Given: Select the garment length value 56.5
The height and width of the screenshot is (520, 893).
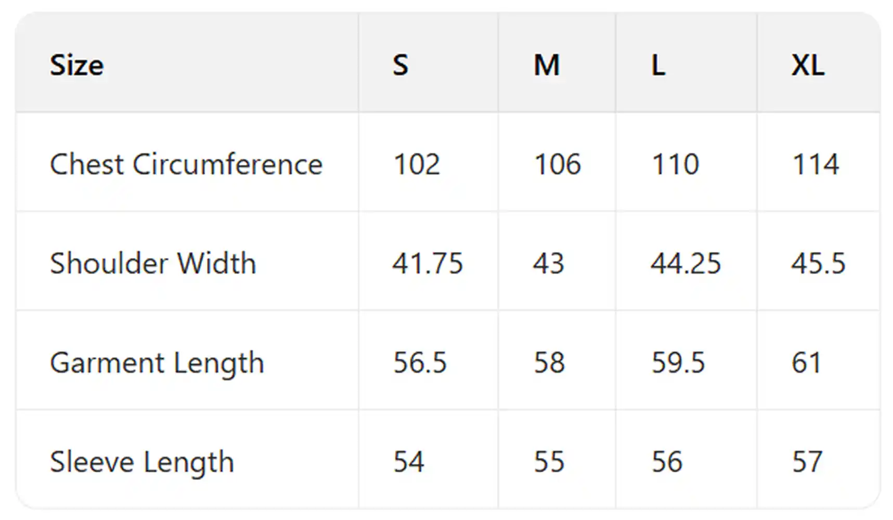Looking at the screenshot, I should tap(420, 362).
